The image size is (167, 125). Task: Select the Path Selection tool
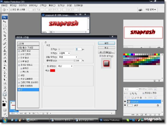point(5,80)
